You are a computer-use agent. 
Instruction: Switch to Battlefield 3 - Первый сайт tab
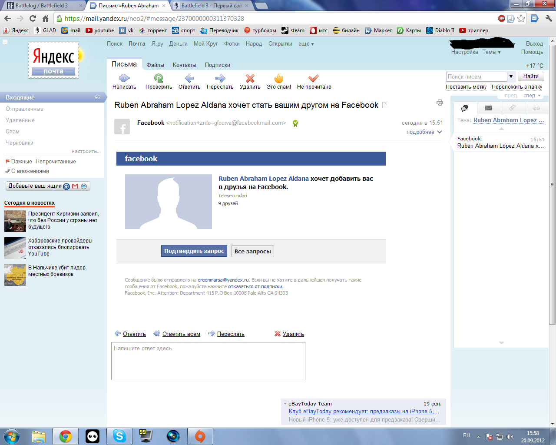212,6
